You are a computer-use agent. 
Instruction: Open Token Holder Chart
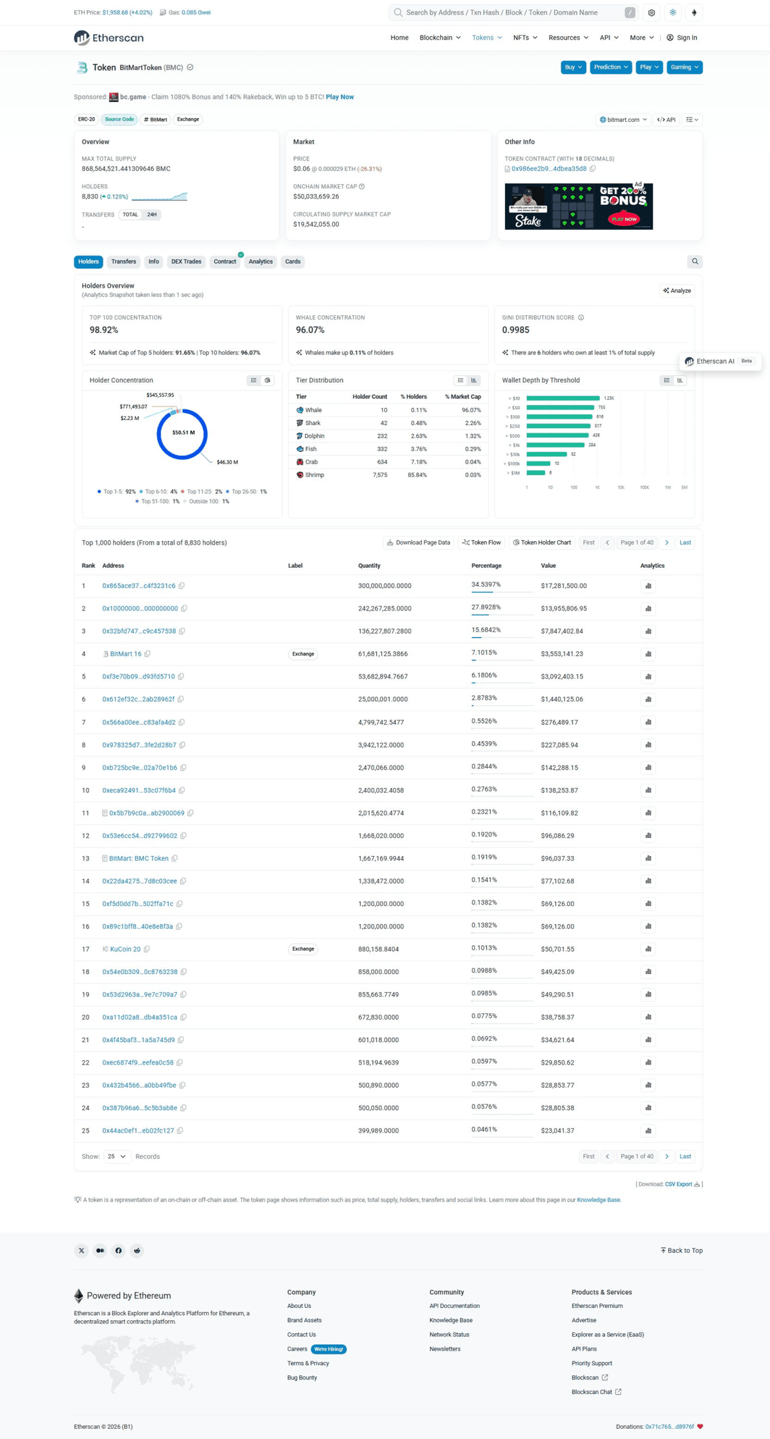(x=542, y=543)
